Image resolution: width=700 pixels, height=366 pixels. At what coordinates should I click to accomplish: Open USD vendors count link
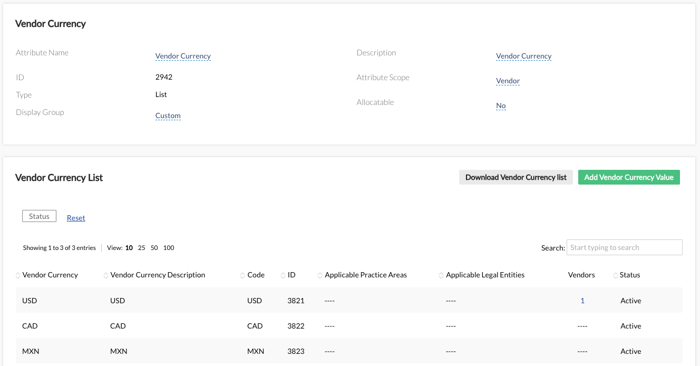[582, 301]
